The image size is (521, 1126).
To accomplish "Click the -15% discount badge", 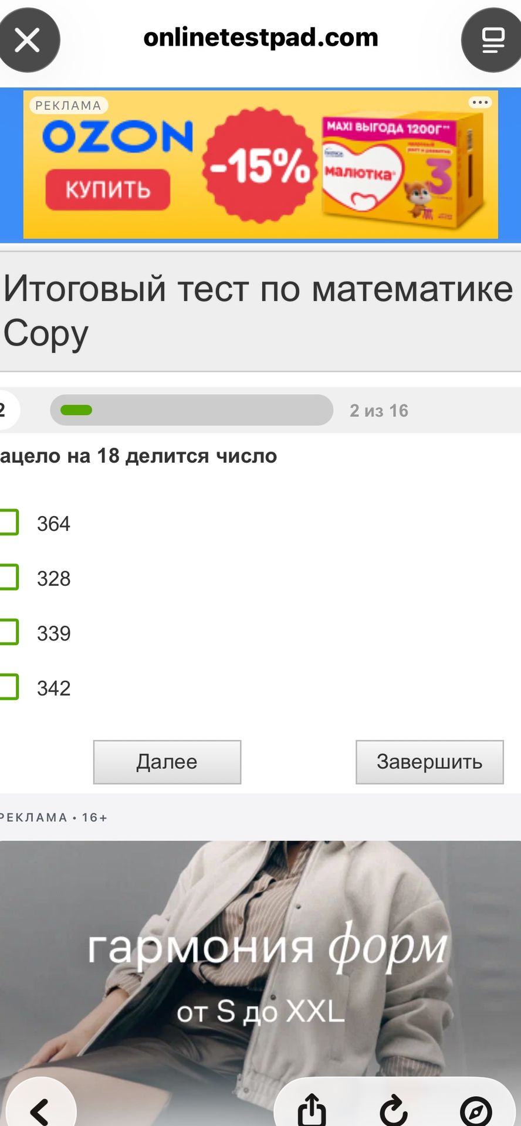I will tap(260, 165).
